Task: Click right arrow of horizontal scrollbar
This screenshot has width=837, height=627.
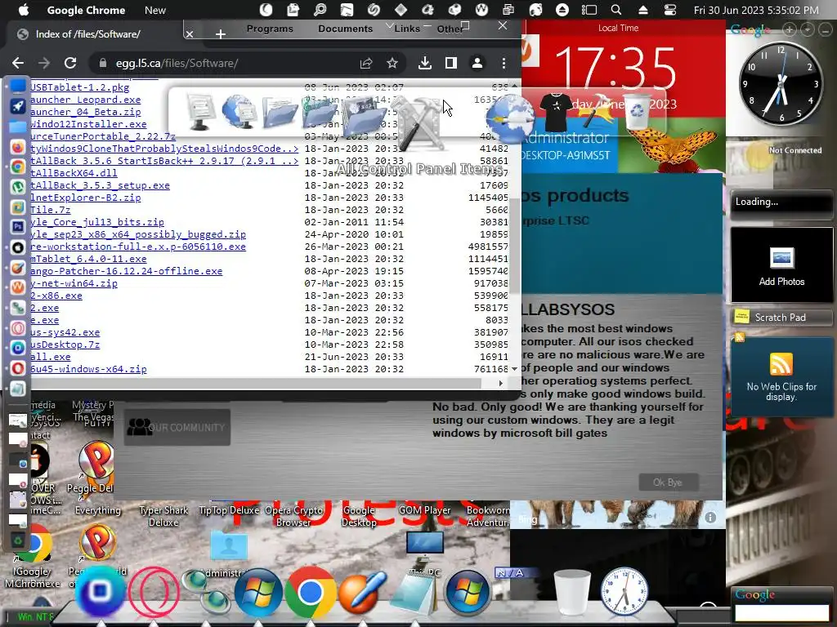Action: [x=500, y=383]
